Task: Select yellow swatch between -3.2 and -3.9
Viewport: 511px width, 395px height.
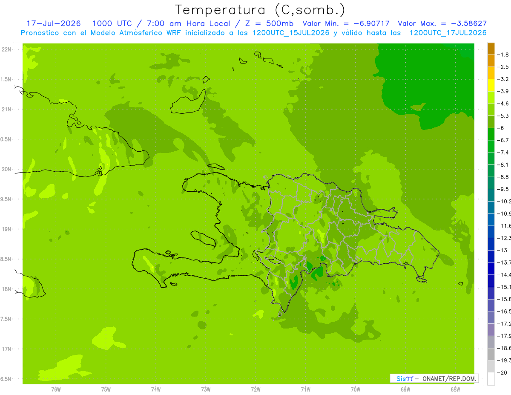Action: click(x=491, y=85)
